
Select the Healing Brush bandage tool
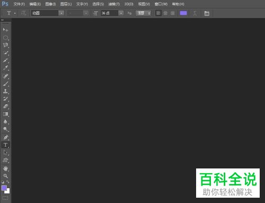pos(5,76)
